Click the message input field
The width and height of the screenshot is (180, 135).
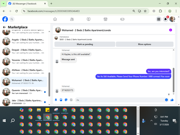[120, 100]
